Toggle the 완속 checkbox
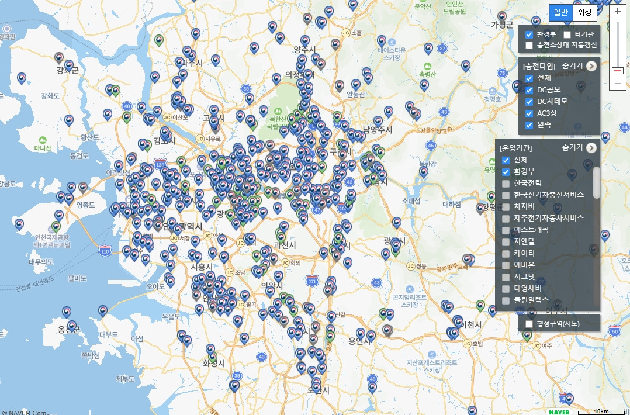The image size is (630, 415). 529,125
